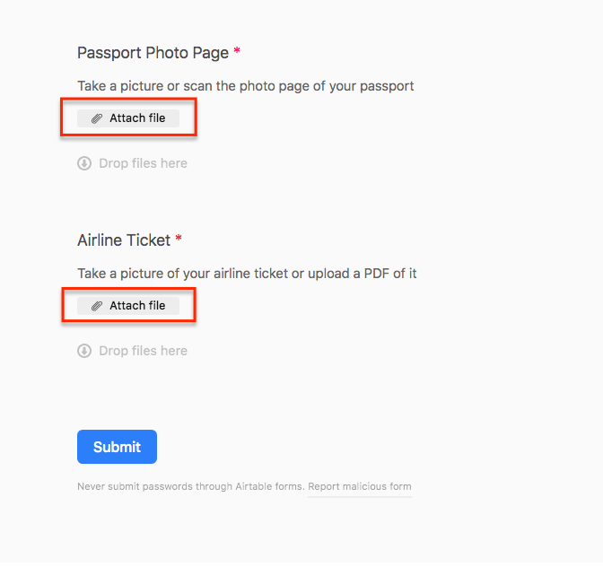Click the paperclip icon under Airline Ticket
Viewport: 603px width, 567px height.
97,306
